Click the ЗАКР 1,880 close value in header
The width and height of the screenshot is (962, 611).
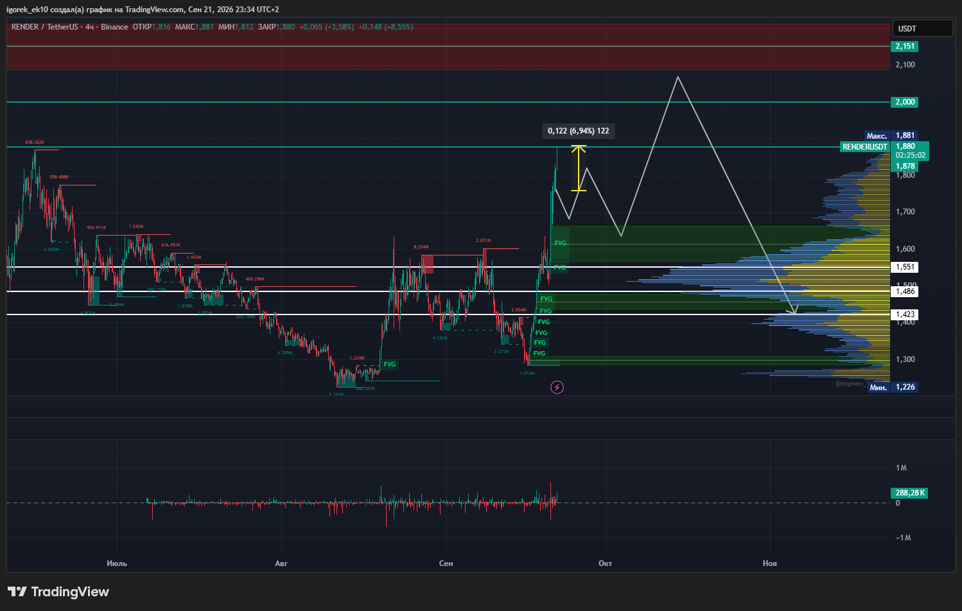point(276,27)
